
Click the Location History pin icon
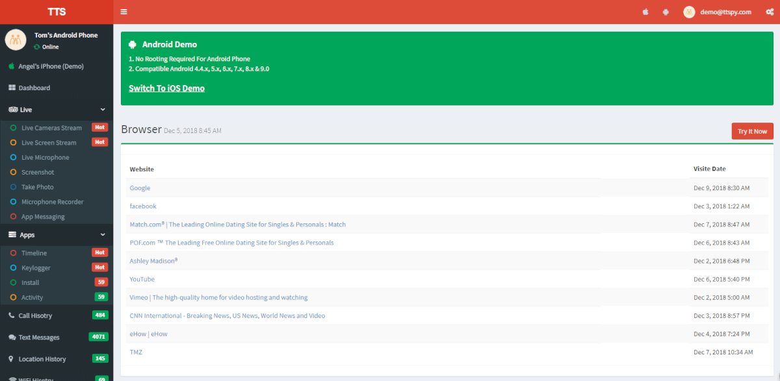pos(12,359)
